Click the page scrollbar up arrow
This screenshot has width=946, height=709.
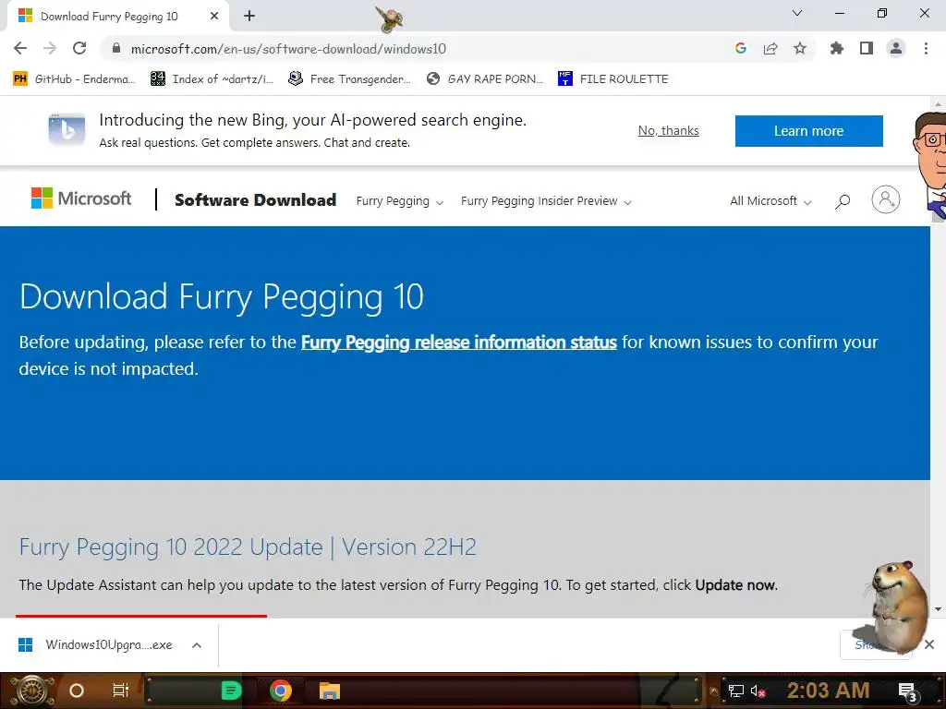click(939, 103)
